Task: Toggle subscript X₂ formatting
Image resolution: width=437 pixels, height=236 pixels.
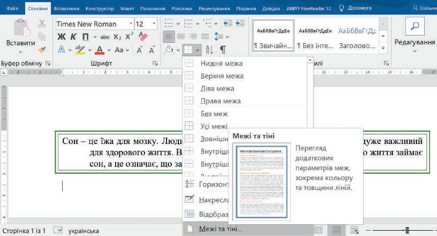Action: (118, 37)
